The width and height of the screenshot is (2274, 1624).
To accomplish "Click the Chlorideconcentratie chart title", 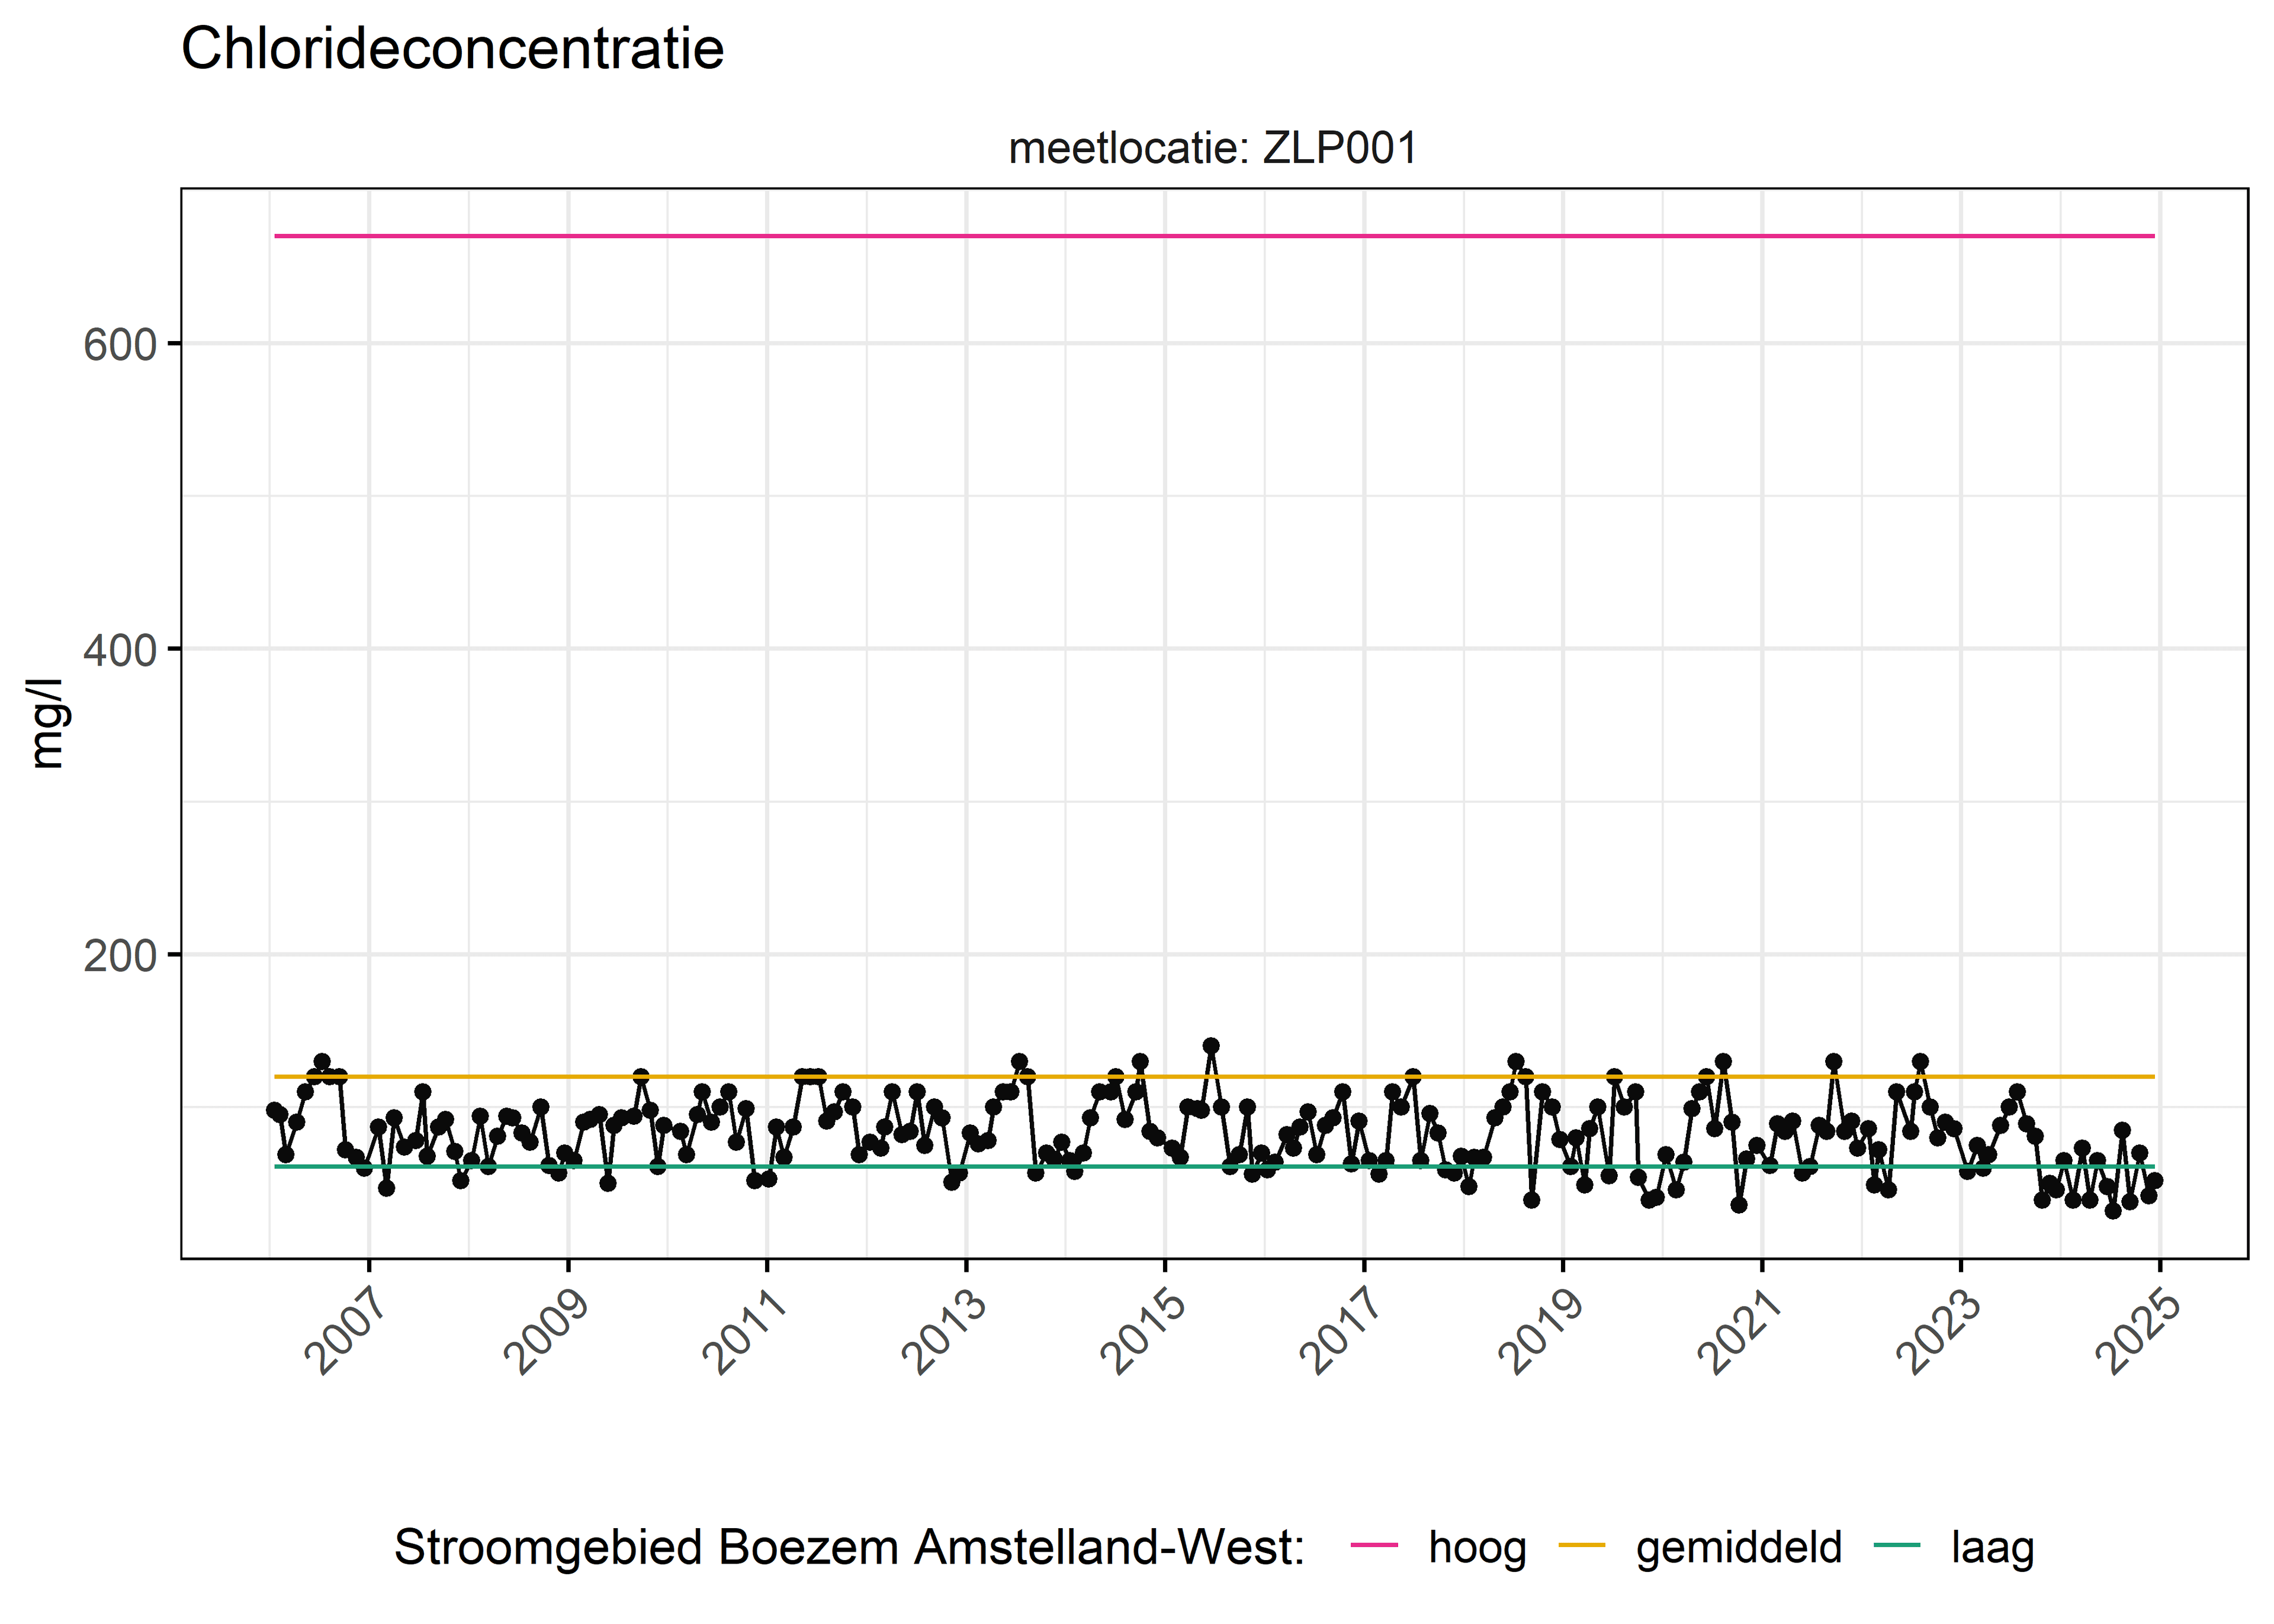I will coord(452,48).
